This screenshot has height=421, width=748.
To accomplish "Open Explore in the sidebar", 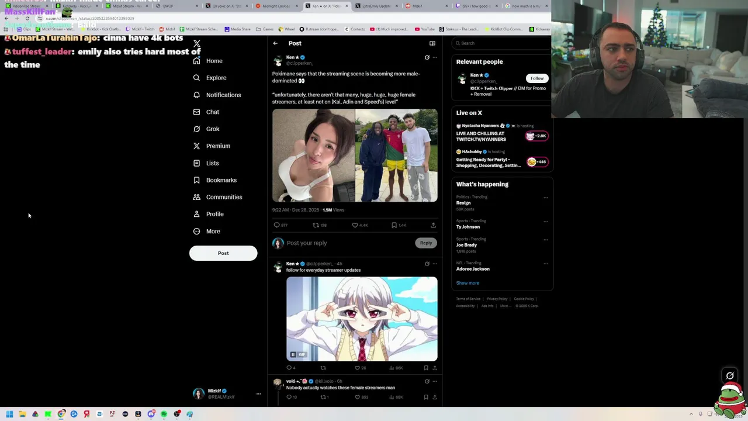I will click(210, 78).
